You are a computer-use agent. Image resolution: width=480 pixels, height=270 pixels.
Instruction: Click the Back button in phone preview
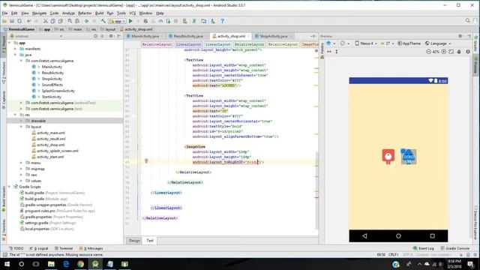click(364, 235)
